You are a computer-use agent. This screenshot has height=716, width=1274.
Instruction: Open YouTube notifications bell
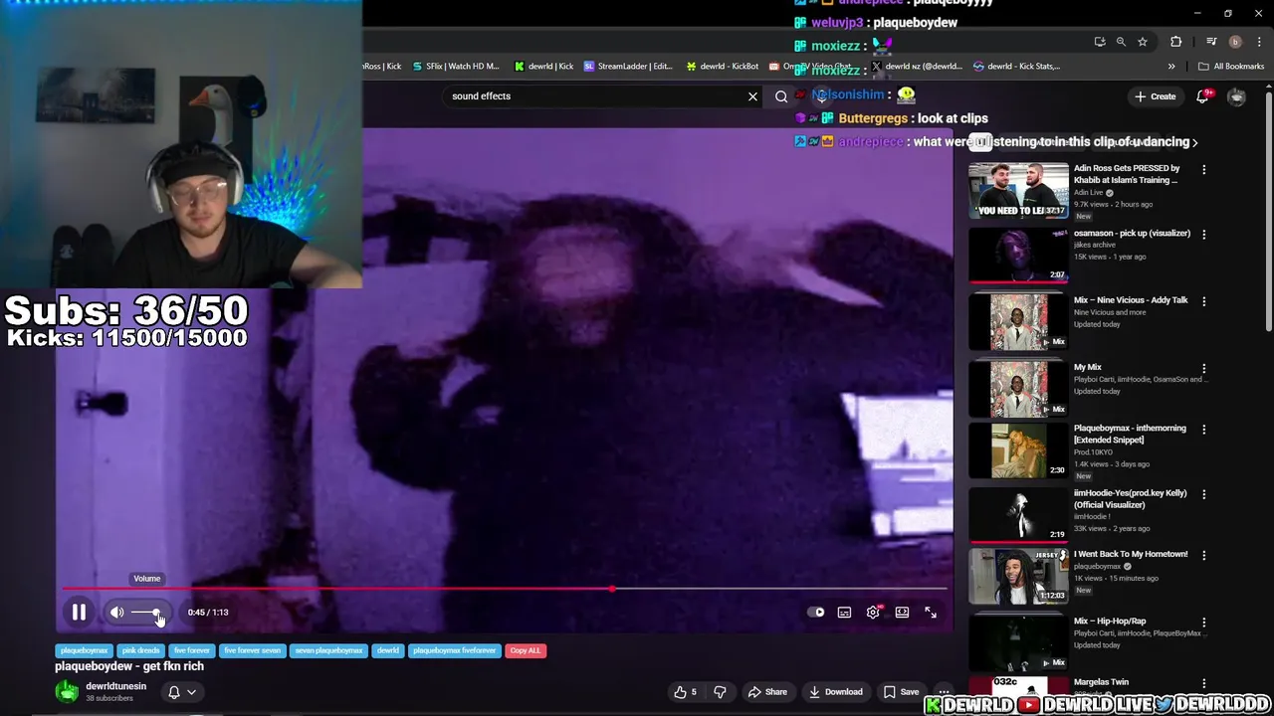tap(1202, 96)
